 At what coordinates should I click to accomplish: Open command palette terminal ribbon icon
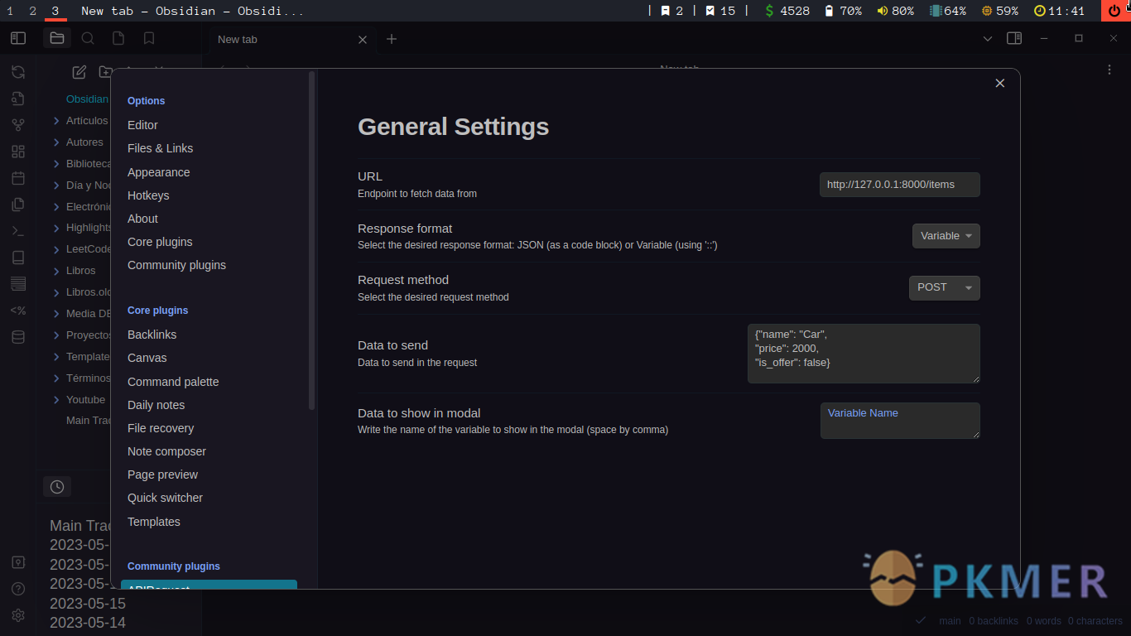(x=18, y=231)
